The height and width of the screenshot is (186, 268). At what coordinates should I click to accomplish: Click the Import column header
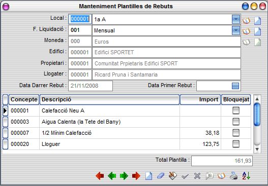200,99
